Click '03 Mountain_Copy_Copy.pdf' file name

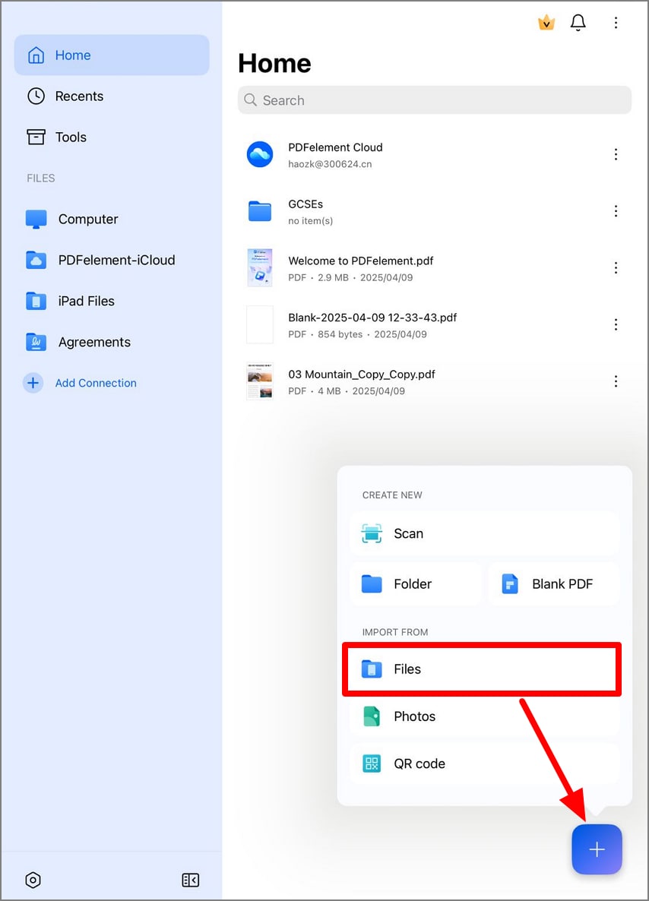[x=362, y=375]
